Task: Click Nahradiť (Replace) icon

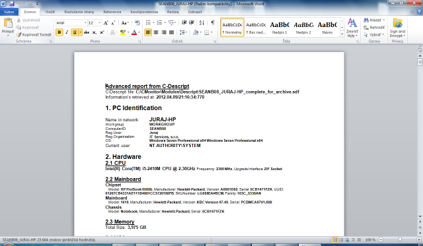Action: pos(374,28)
